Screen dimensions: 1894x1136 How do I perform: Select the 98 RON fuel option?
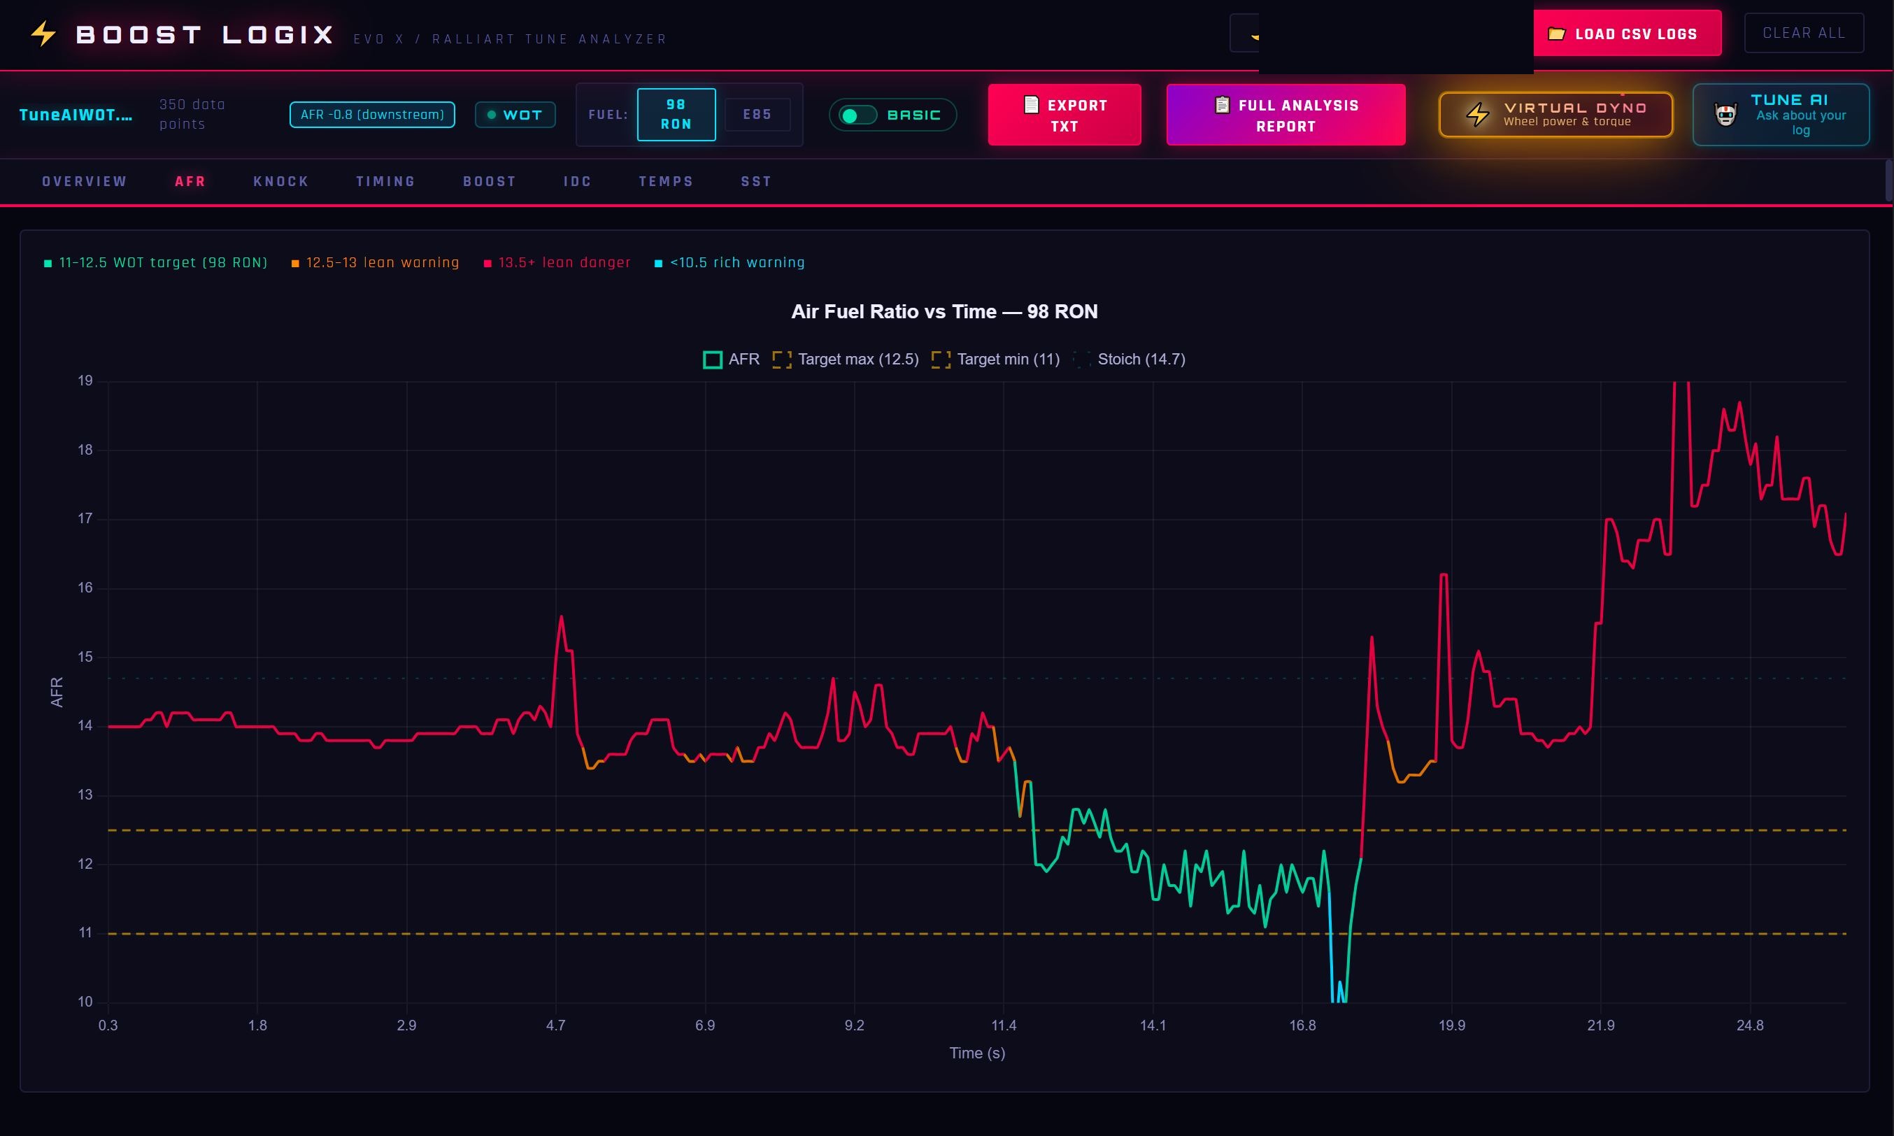click(x=676, y=114)
